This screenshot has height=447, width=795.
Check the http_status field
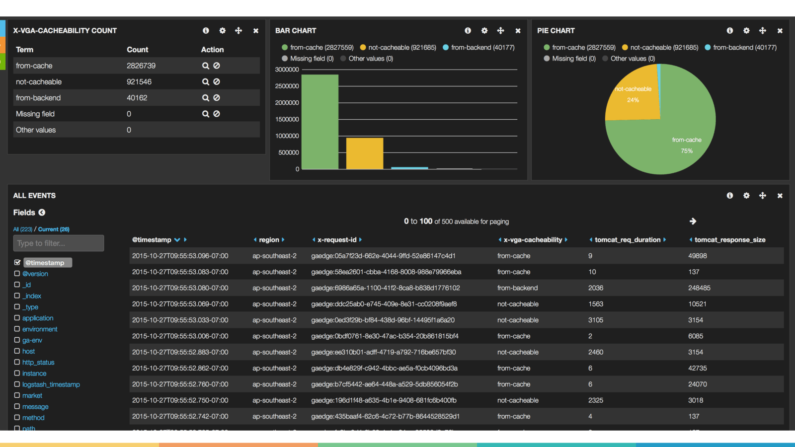pos(17,362)
